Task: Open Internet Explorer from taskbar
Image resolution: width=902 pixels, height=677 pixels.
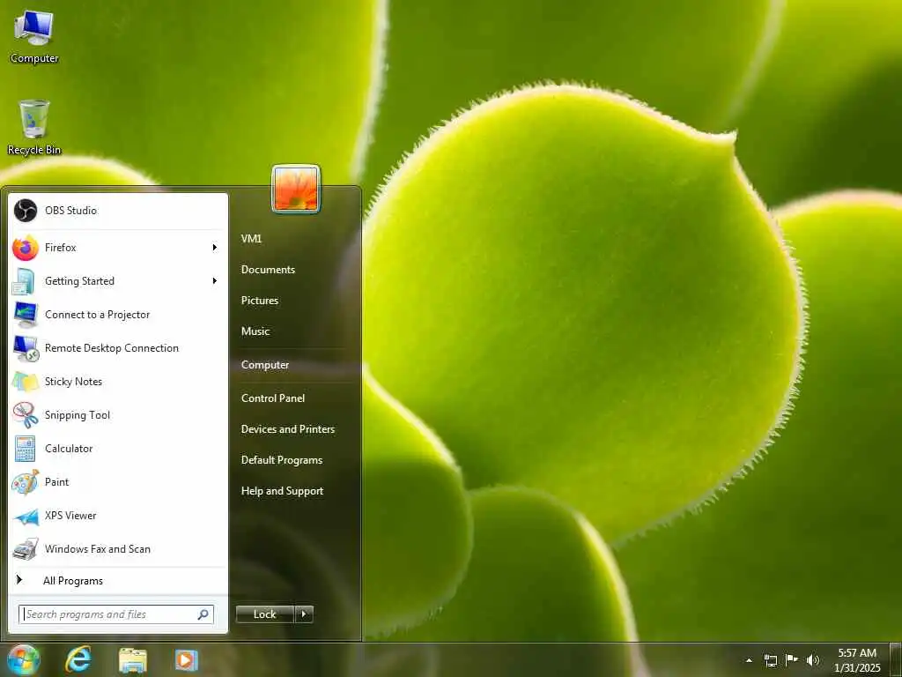Action: pyautogui.click(x=78, y=659)
